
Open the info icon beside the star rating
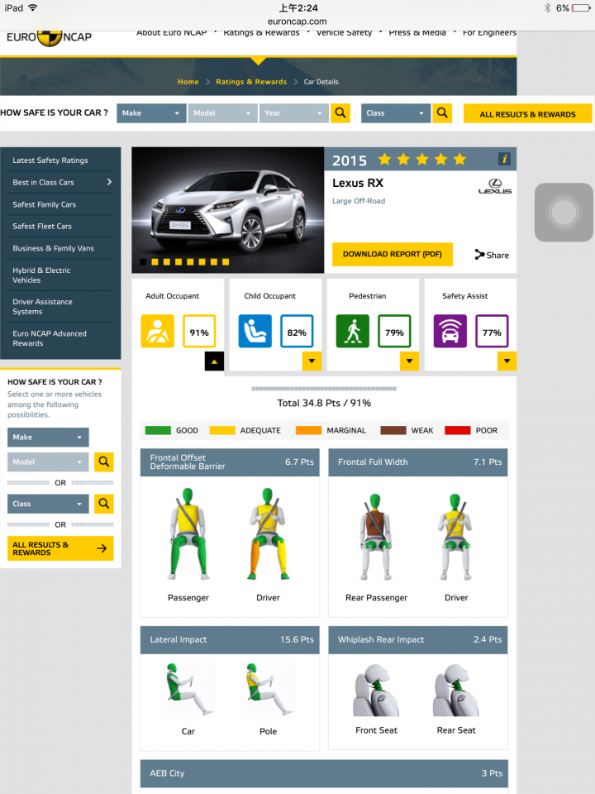[504, 159]
